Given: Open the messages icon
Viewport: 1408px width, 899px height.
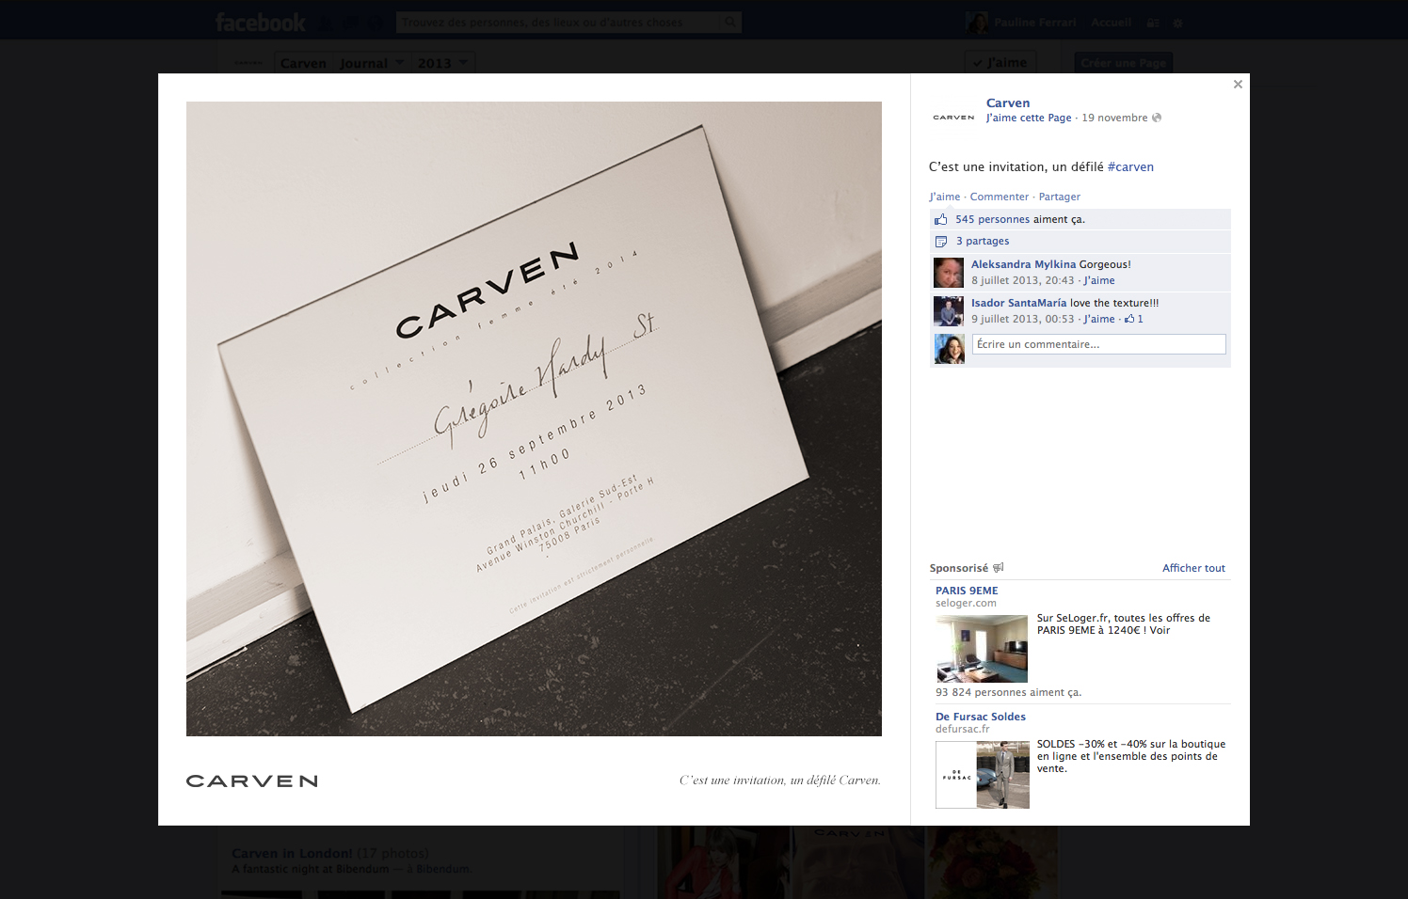Looking at the screenshot, I should [351, 22].
